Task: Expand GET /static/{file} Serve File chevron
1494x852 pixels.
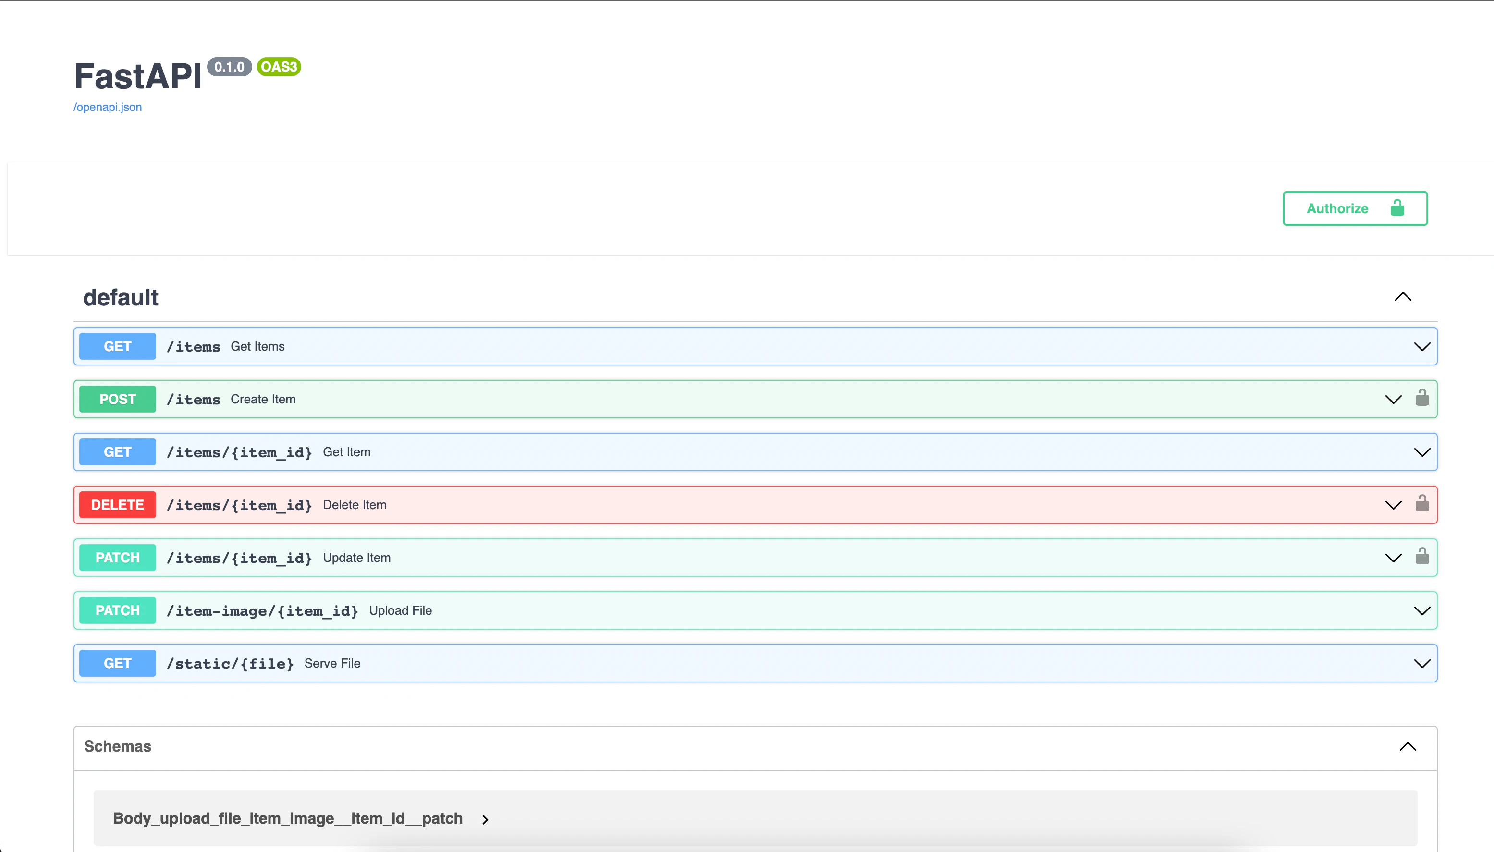Action: click(1421, 663)
